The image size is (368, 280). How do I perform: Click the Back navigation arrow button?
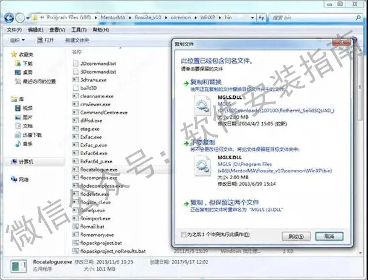pos(9,18)
